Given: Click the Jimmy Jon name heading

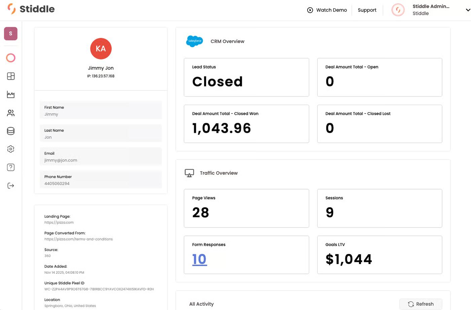Looking at the screenshot, I should click(x=101, y=68).
